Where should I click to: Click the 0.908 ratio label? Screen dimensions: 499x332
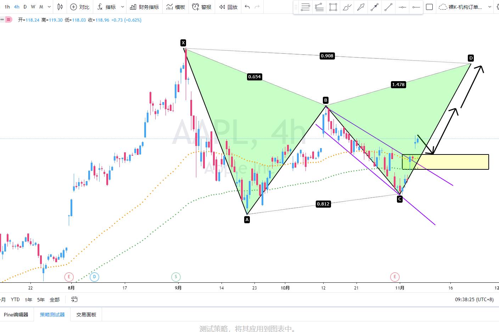(x=327, y=56)
